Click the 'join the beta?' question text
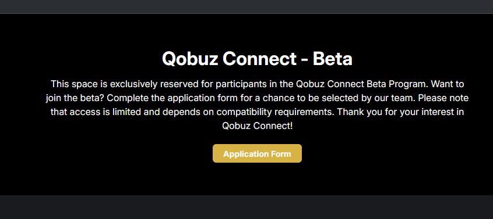493x219 pixels. 75,98
